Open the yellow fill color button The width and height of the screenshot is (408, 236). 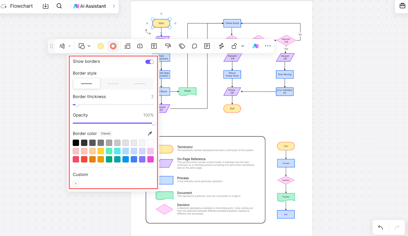(x=101, y=46)
